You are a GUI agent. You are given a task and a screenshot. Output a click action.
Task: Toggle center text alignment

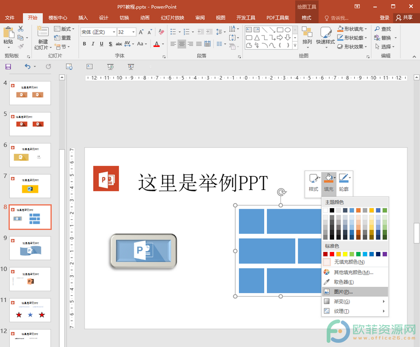[182, 44]
